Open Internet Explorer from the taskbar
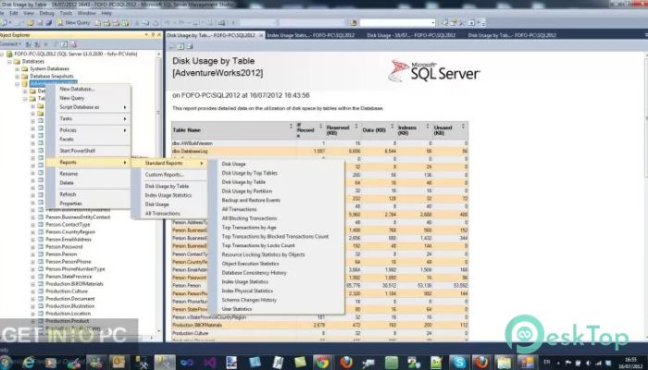 (x=29, y=363)
